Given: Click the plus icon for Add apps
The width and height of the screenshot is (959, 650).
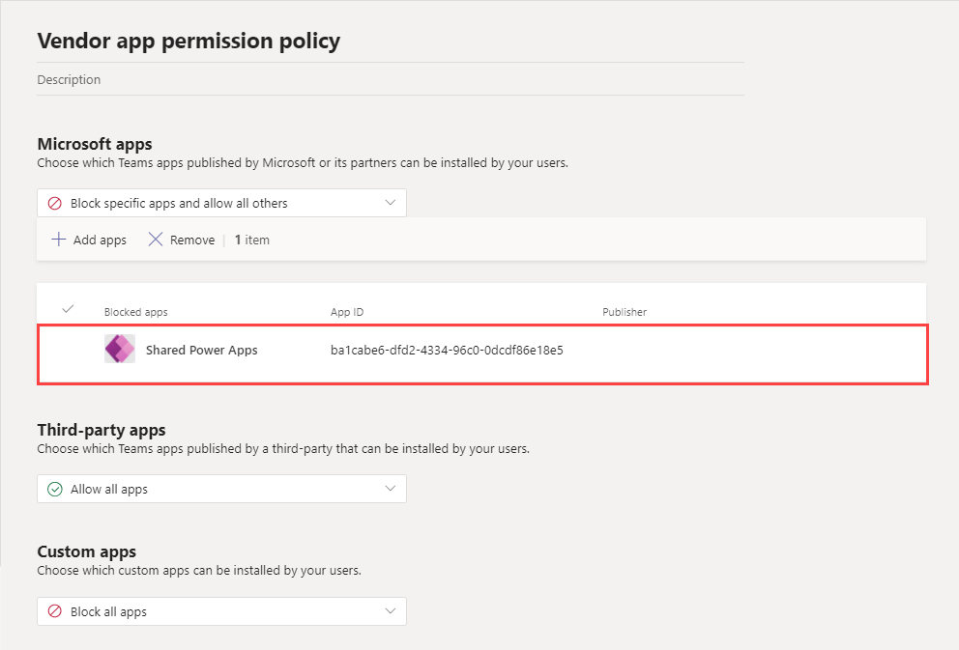Looking at the screenshot, I should point(59,240).
